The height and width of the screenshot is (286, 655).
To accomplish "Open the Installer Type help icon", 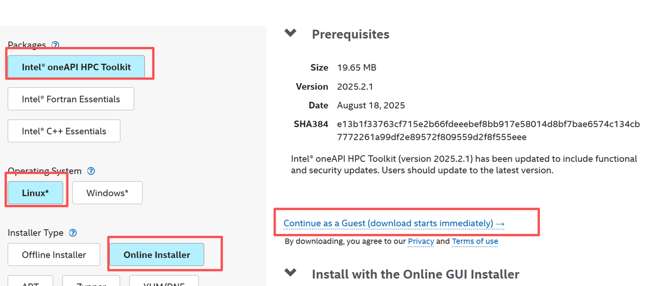I will pos(73,233).
